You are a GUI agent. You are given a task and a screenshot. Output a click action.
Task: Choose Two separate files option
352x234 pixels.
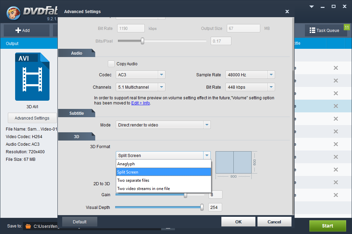[164, 180]
